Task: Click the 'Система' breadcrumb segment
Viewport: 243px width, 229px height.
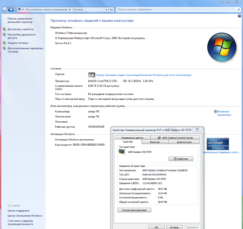Action: click(78, 10)
